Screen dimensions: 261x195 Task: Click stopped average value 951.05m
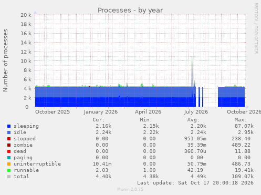click(195, 139)
